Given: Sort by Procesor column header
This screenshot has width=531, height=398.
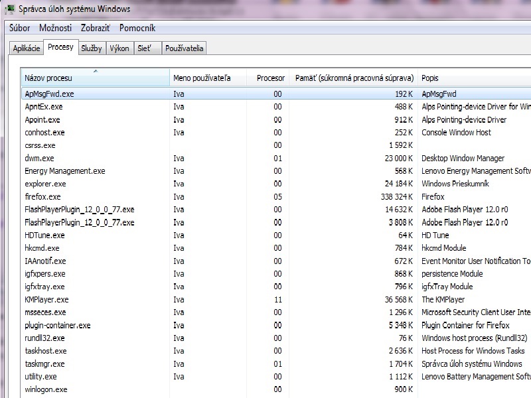Looking at the screenshot, I should pyautogui.click(x=270, y=78).
